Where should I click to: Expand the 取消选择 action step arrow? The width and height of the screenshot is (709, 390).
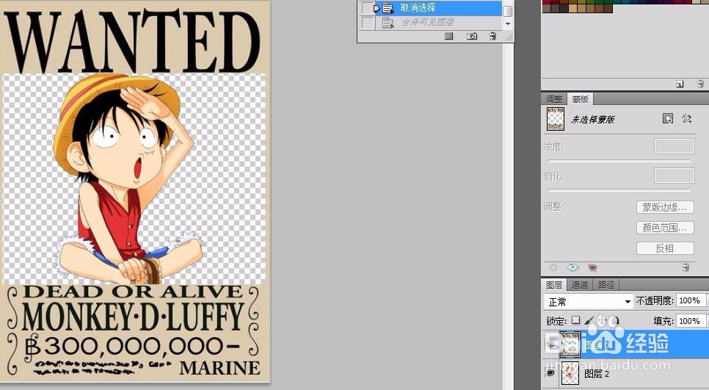tap(377, 8)
